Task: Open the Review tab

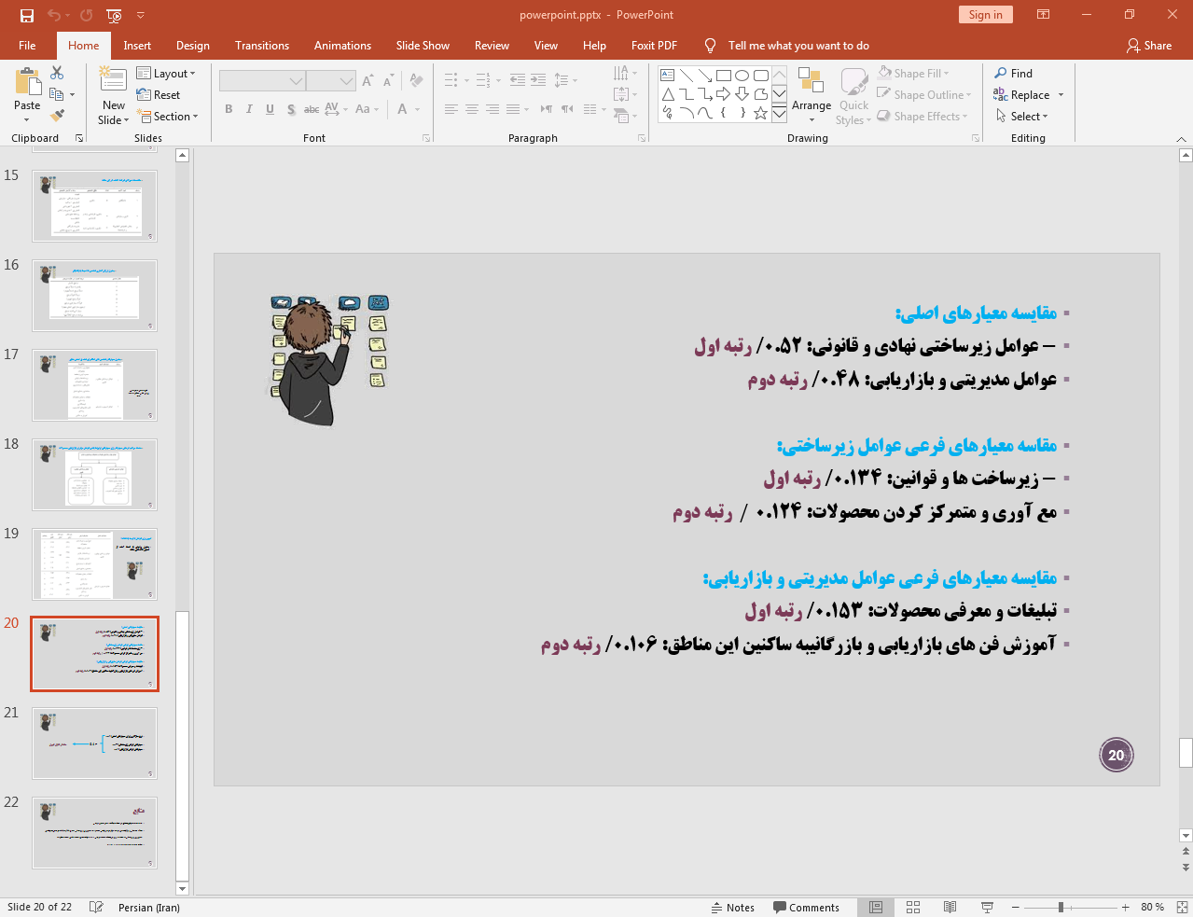Action: (x=493, y=45)
